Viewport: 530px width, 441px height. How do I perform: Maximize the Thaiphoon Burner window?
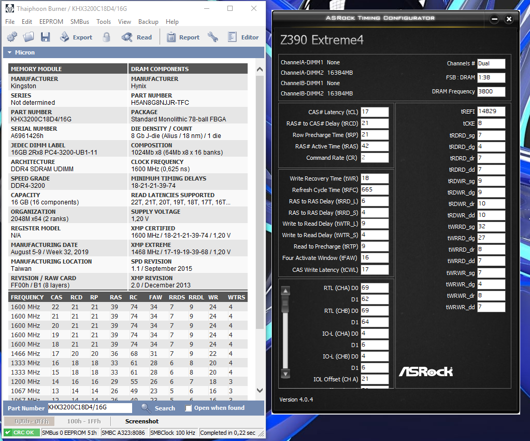(230, 8)
